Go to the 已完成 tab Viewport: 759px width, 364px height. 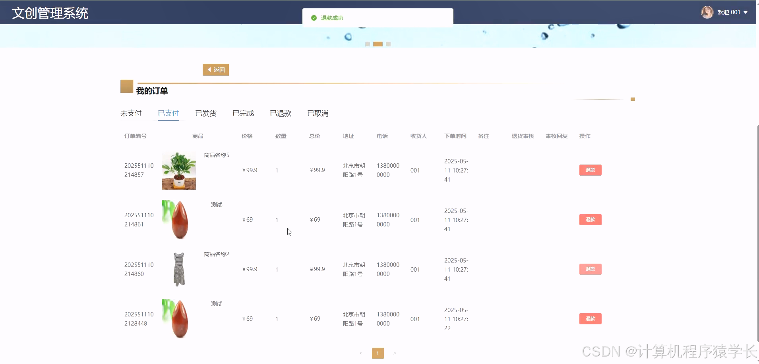pyautogui.click(x=243, y=113)
